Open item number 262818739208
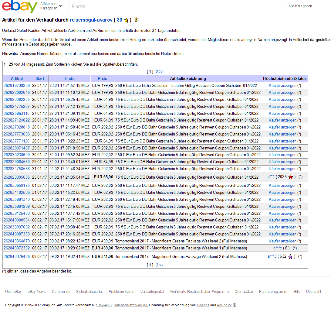 [17, 85]
